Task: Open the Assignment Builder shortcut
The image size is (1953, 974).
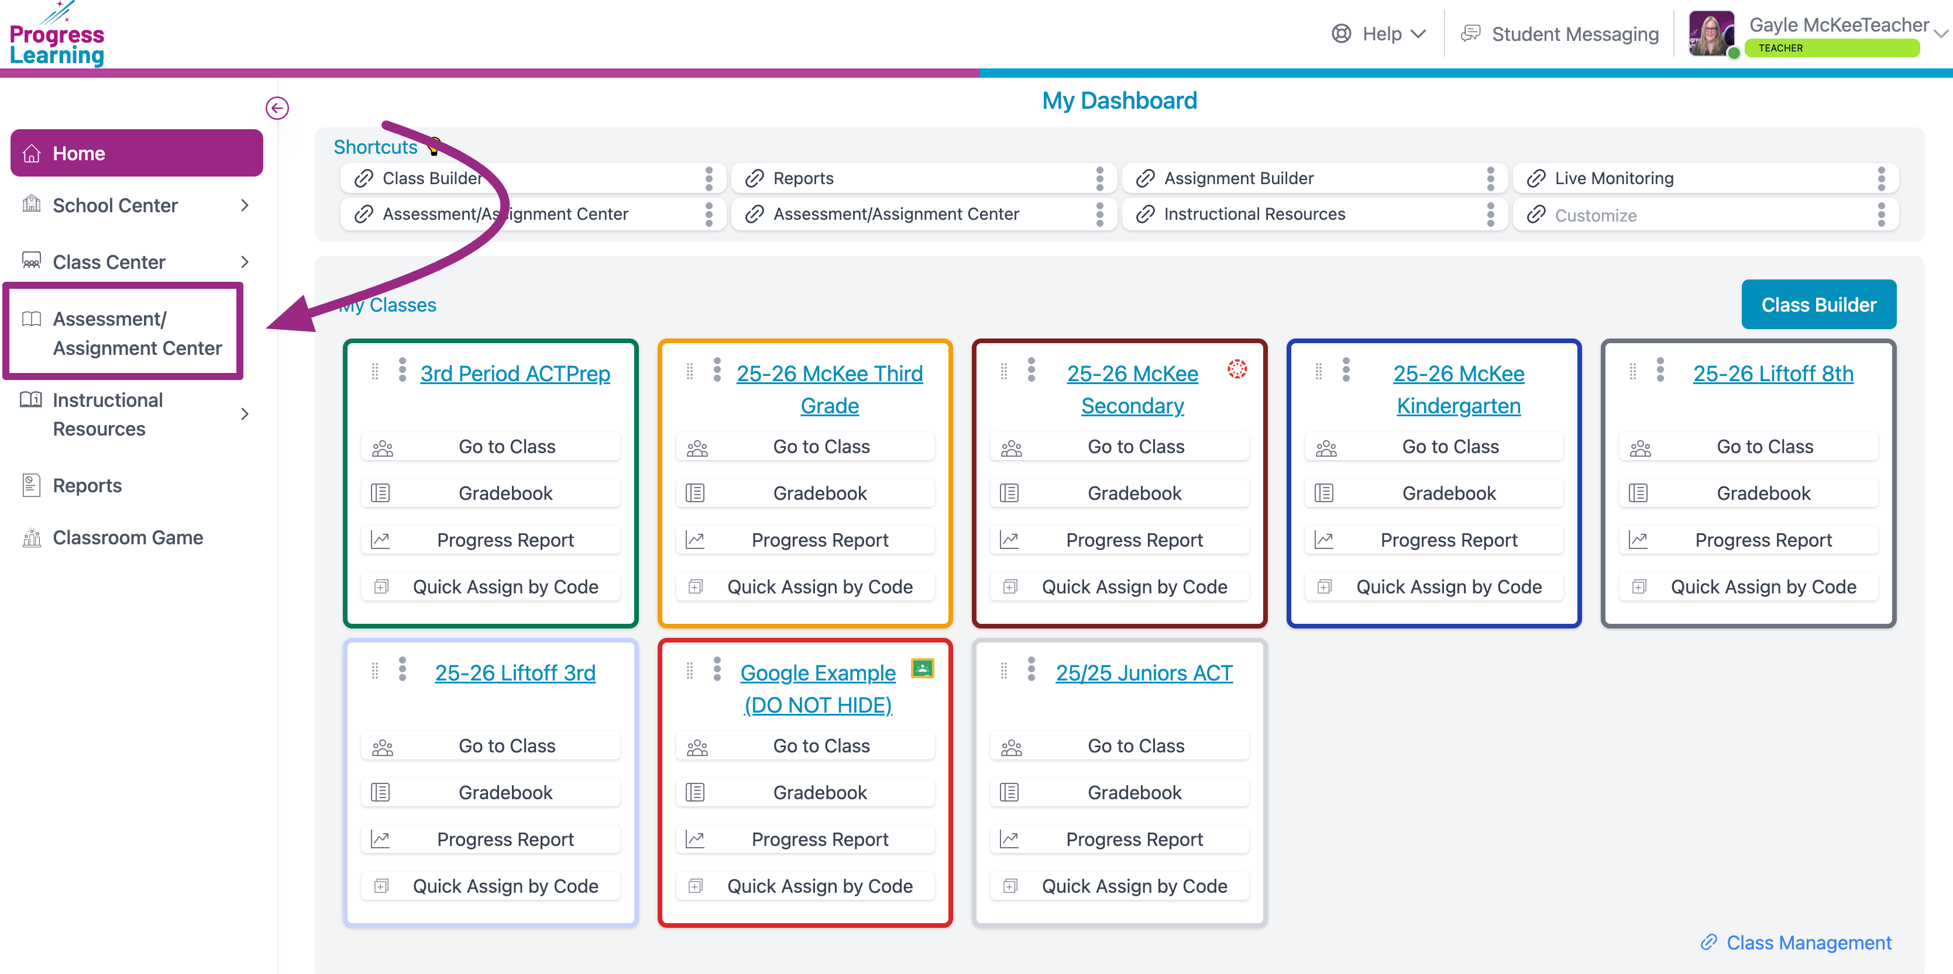Action: point(1315,179)
